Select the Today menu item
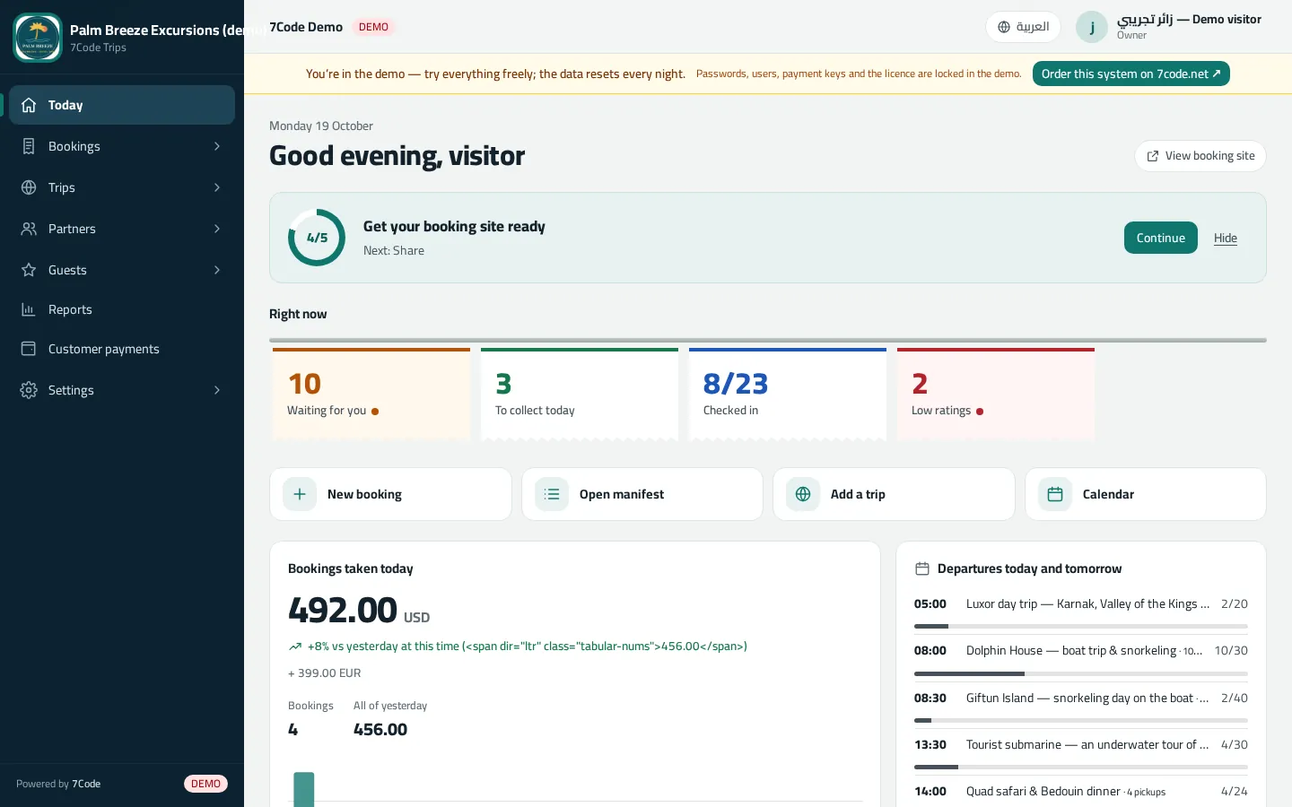The height and width of the screenshot is (807, 1292). (x=122, y=105)
